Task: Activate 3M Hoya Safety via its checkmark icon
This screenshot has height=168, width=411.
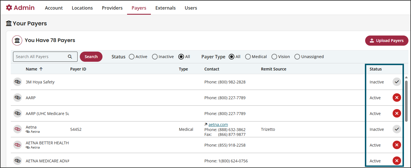Action: (397, 82)
